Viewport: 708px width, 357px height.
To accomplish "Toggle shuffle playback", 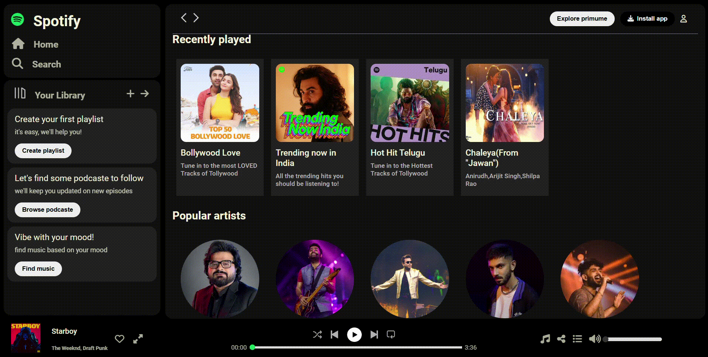I will tap(317, 335).
